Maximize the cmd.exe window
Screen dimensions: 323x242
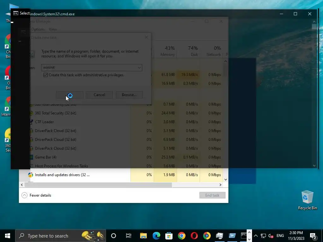295,14
